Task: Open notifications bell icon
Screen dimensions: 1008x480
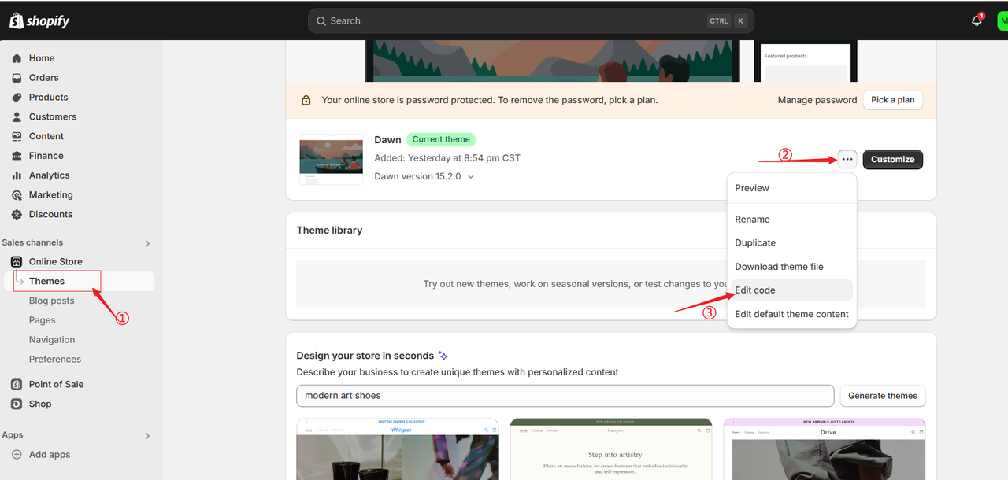Action: (976, 21)
